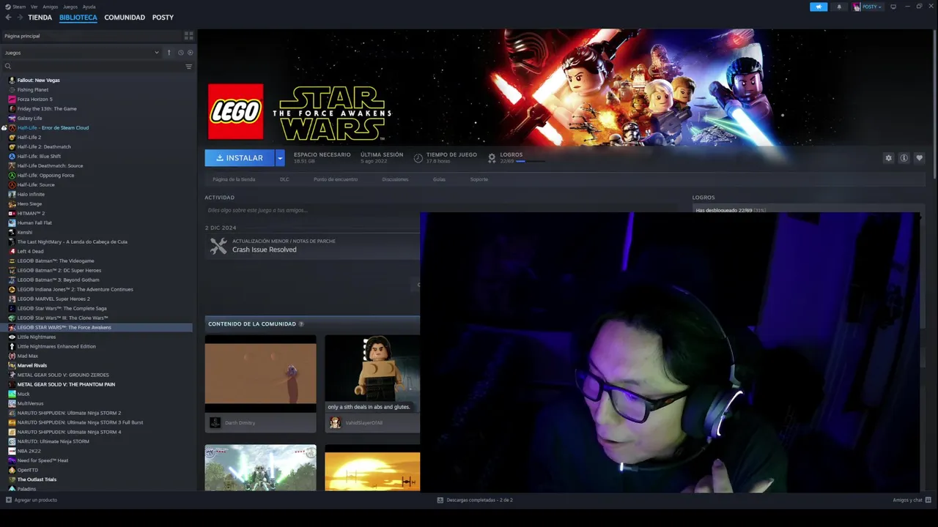938x527 pixels.
Task: Open the Amigos menu
Action: click(50, 7)
